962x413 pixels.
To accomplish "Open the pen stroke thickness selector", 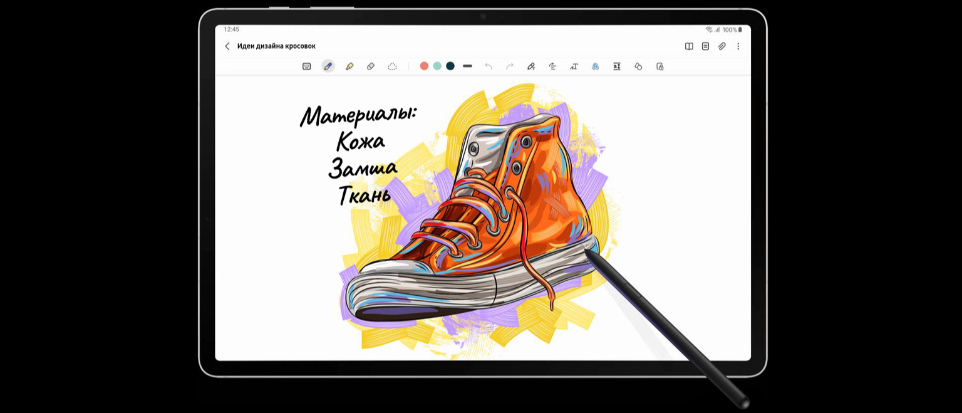I will [467, 66].
